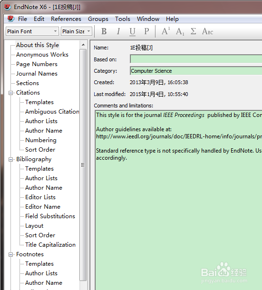The height and width of the screenshot is (290, 262).
Task: Open the Help menu
Action: click(x=172, y=19)
